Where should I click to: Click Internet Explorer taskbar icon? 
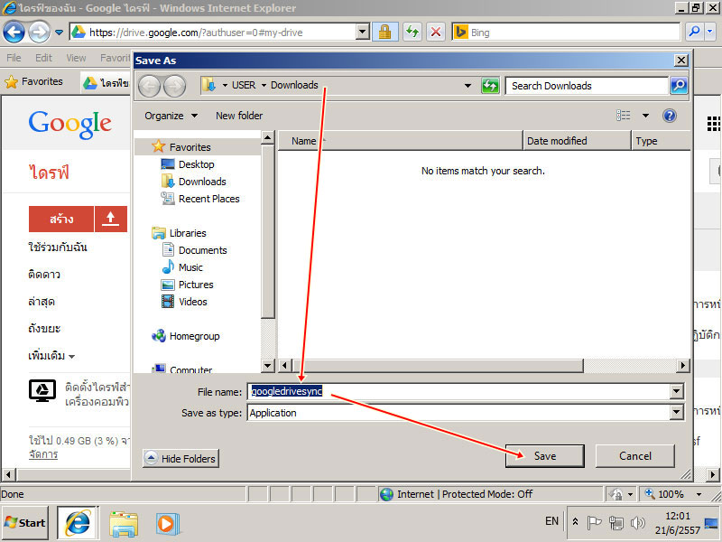tap(78, 523)
